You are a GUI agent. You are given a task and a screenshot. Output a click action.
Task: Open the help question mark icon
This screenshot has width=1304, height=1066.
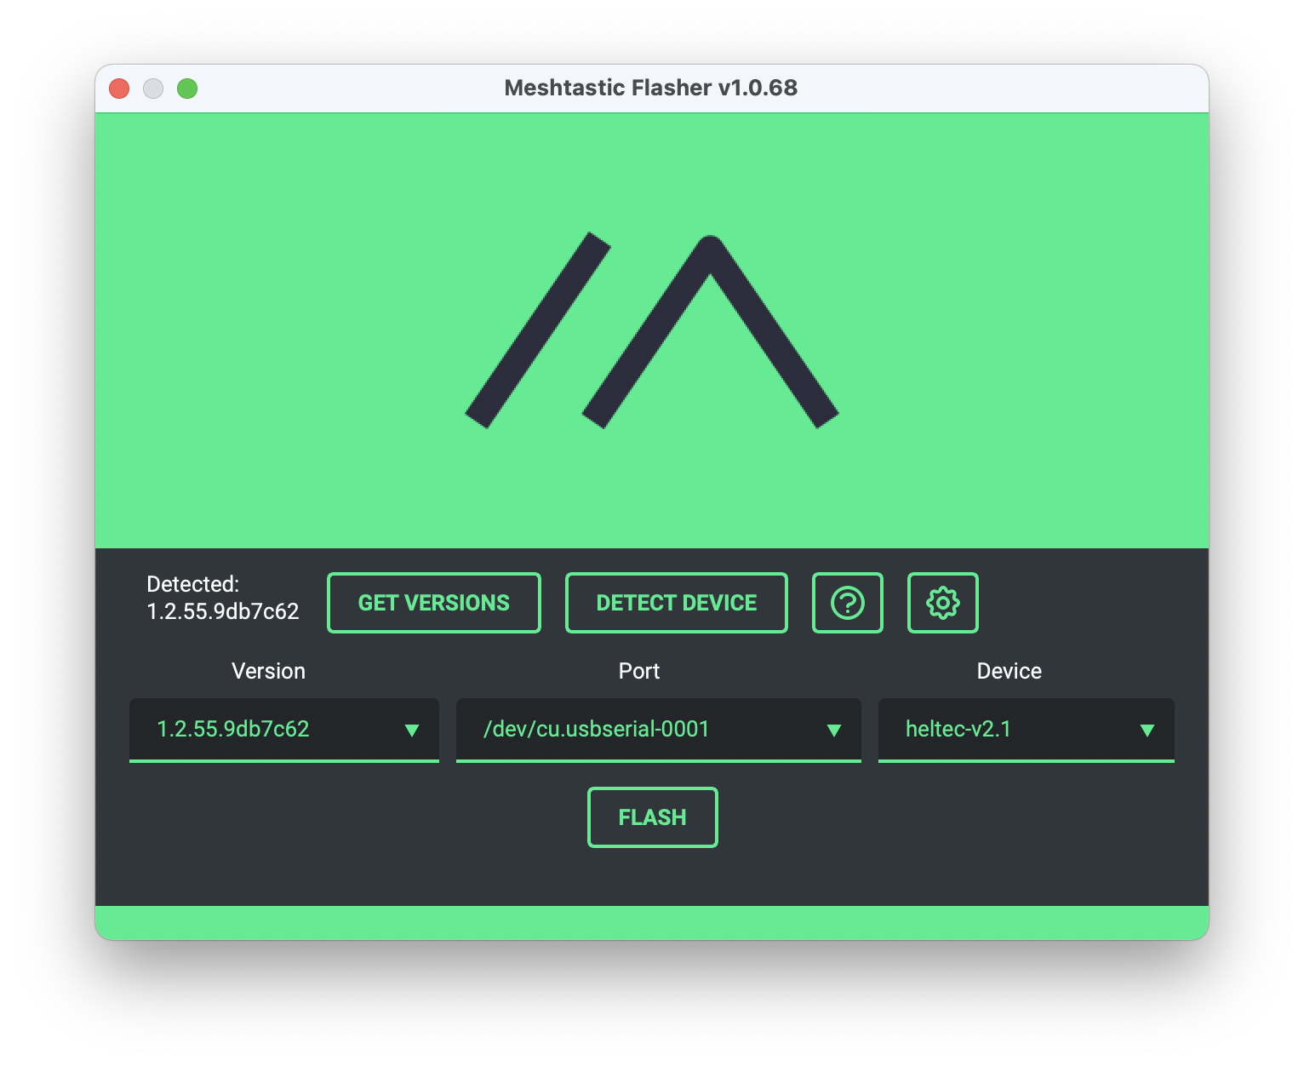pyautogui.click(x=847, y=603)
